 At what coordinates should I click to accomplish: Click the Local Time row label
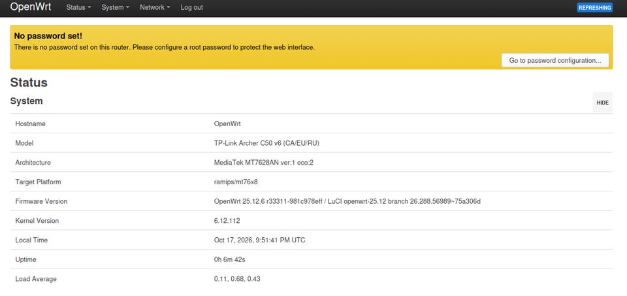click(x=31, y=240)
